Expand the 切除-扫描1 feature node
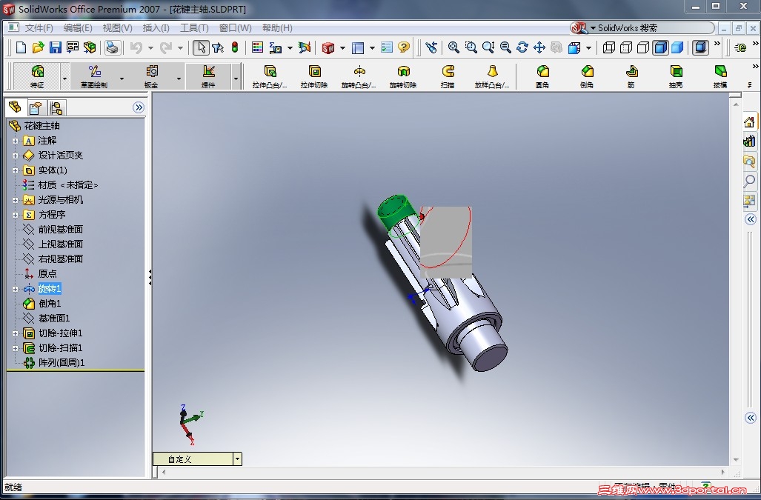The height and width of the screenshot is (500, 761). [x=15, y=348]
